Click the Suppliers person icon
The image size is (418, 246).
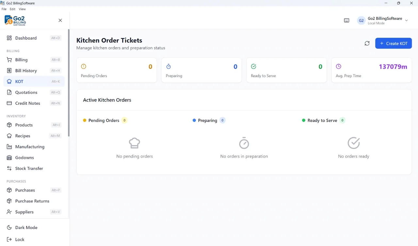9,212
